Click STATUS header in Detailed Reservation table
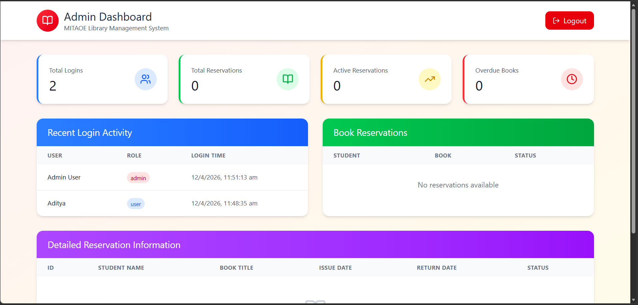This screenshot has height=305, width=638. pos(538,268)
